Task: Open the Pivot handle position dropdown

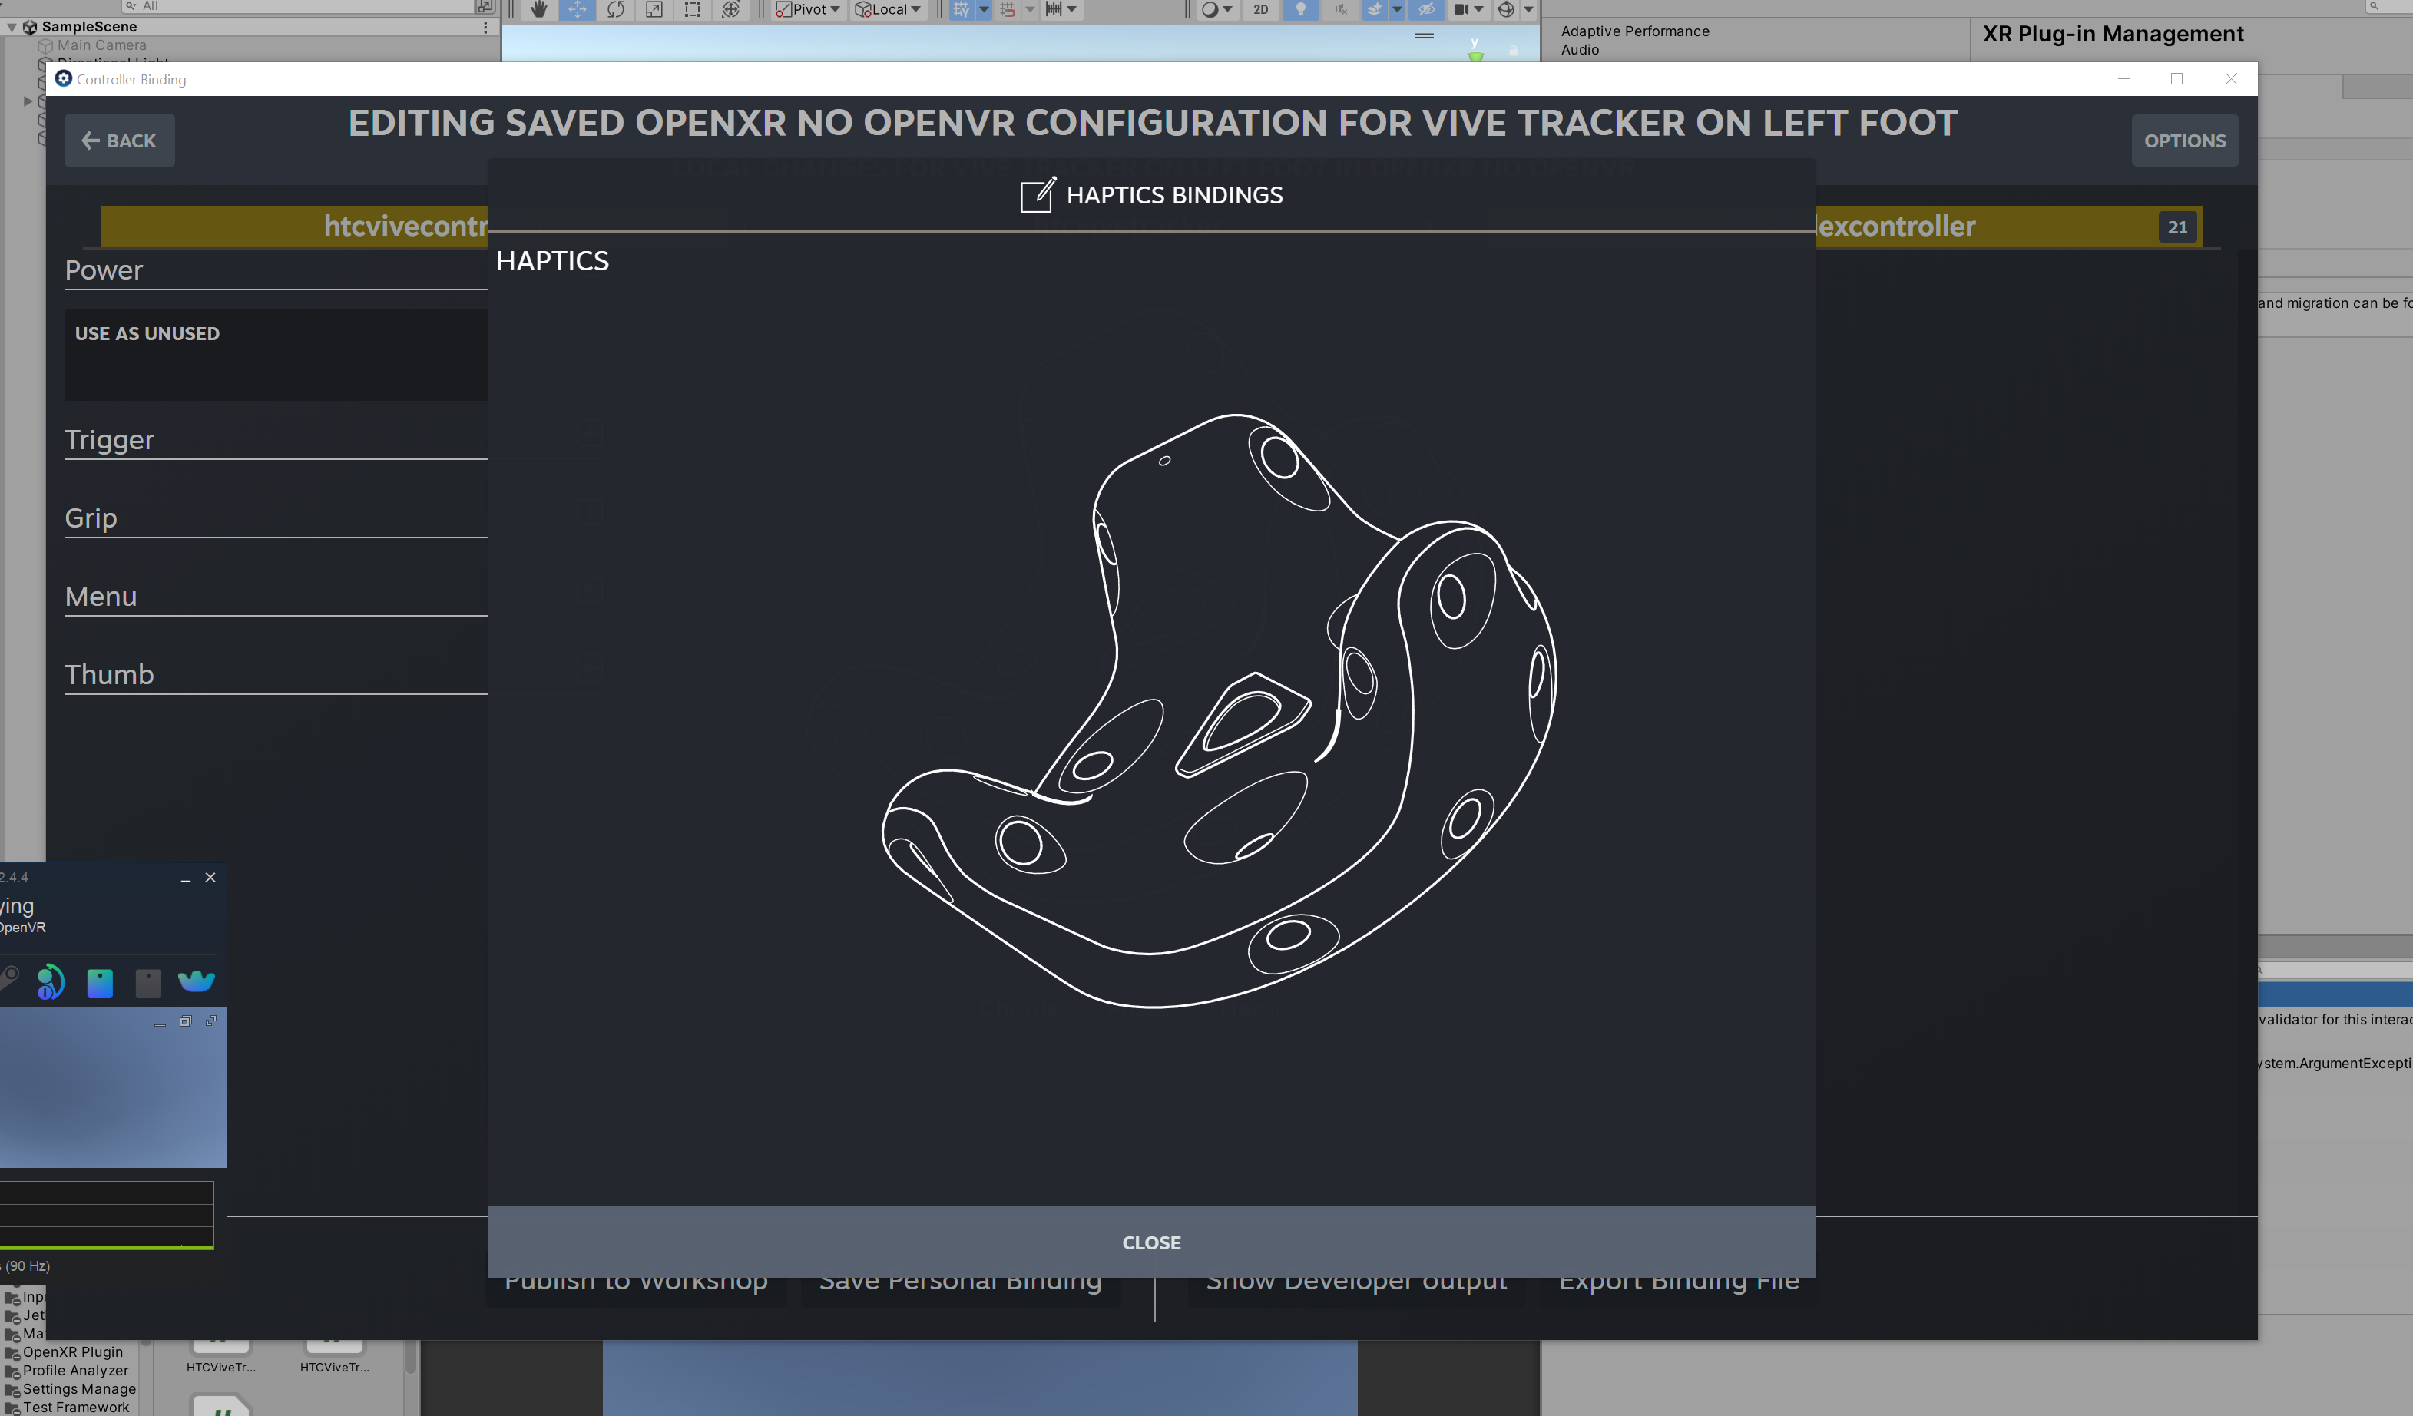Action: [809, 9]
